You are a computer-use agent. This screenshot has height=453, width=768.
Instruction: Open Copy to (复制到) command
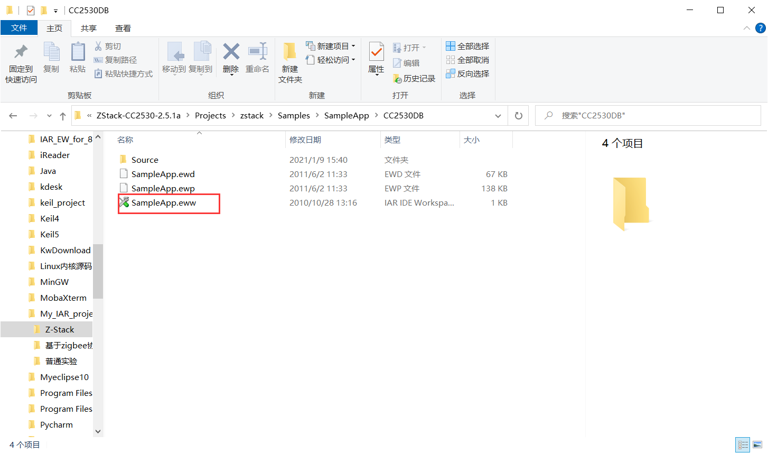pyautogui.click(x=201, y=58)
